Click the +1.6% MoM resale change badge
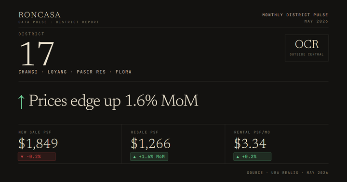The width and height of the screenshot is (347, 182). tap(149, 156)
